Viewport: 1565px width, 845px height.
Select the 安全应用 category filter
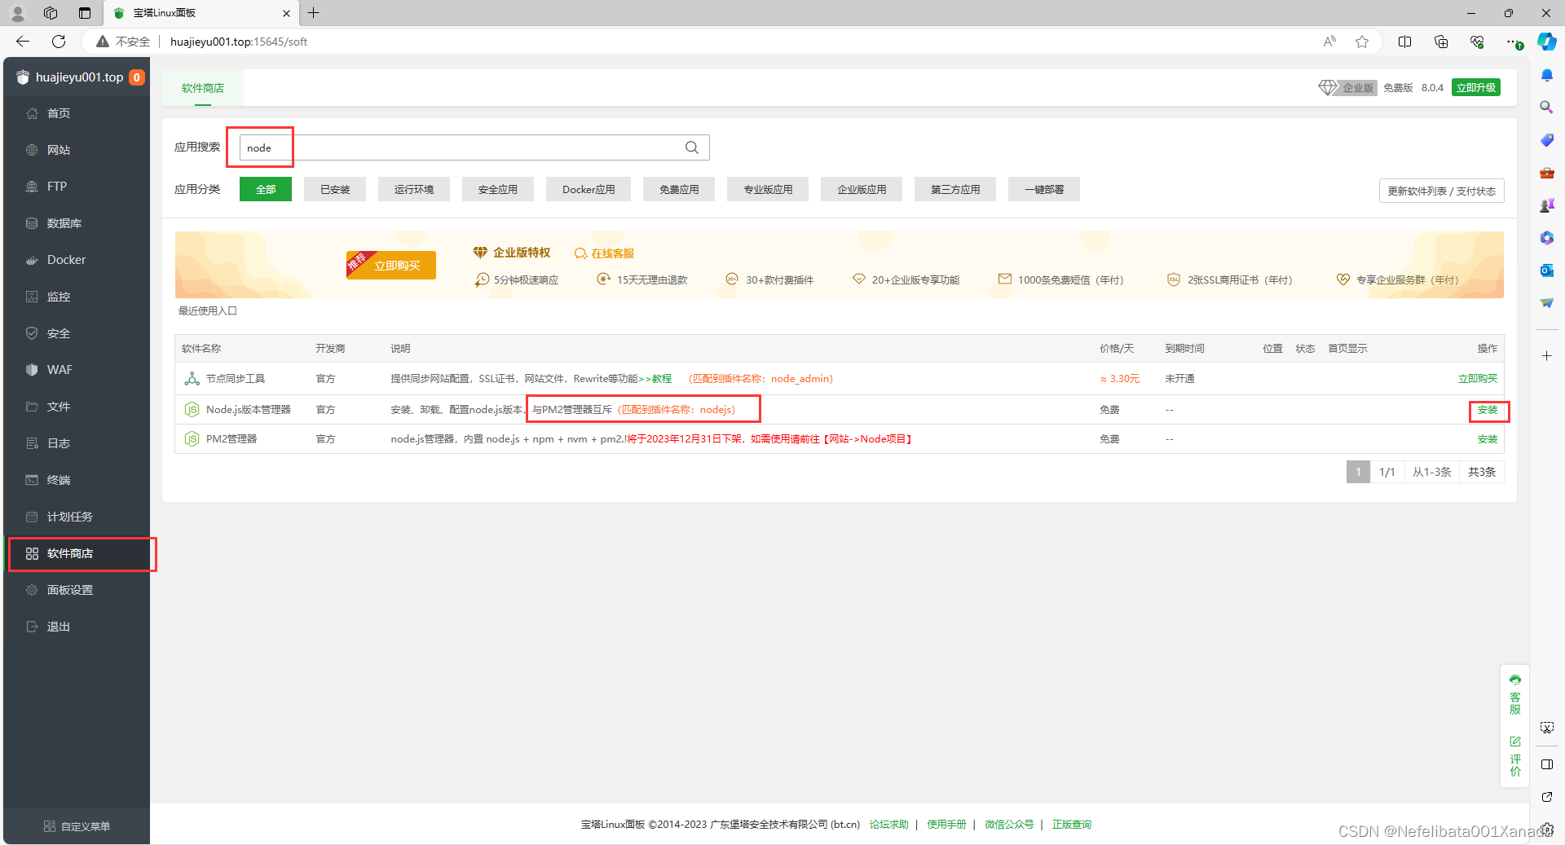point(498,189)
